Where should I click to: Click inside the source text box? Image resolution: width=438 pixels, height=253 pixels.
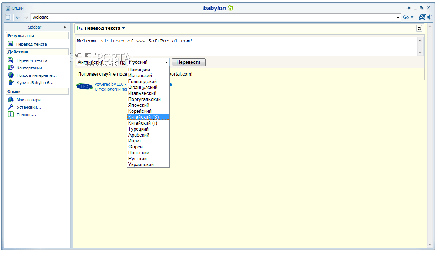click(247, 46)
